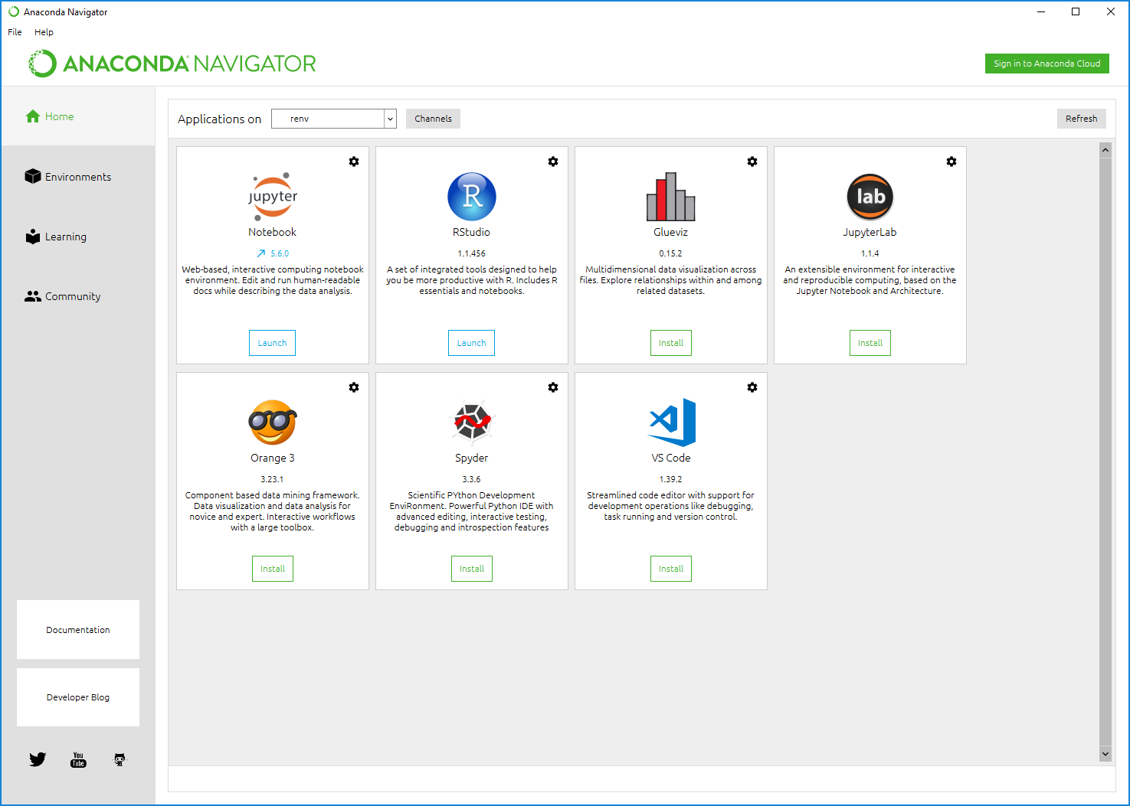Image resolution: width=1130 pixels, height=806 pixels.
Task: Switch to the Environments tab
Action: click(x=78, y=177)
